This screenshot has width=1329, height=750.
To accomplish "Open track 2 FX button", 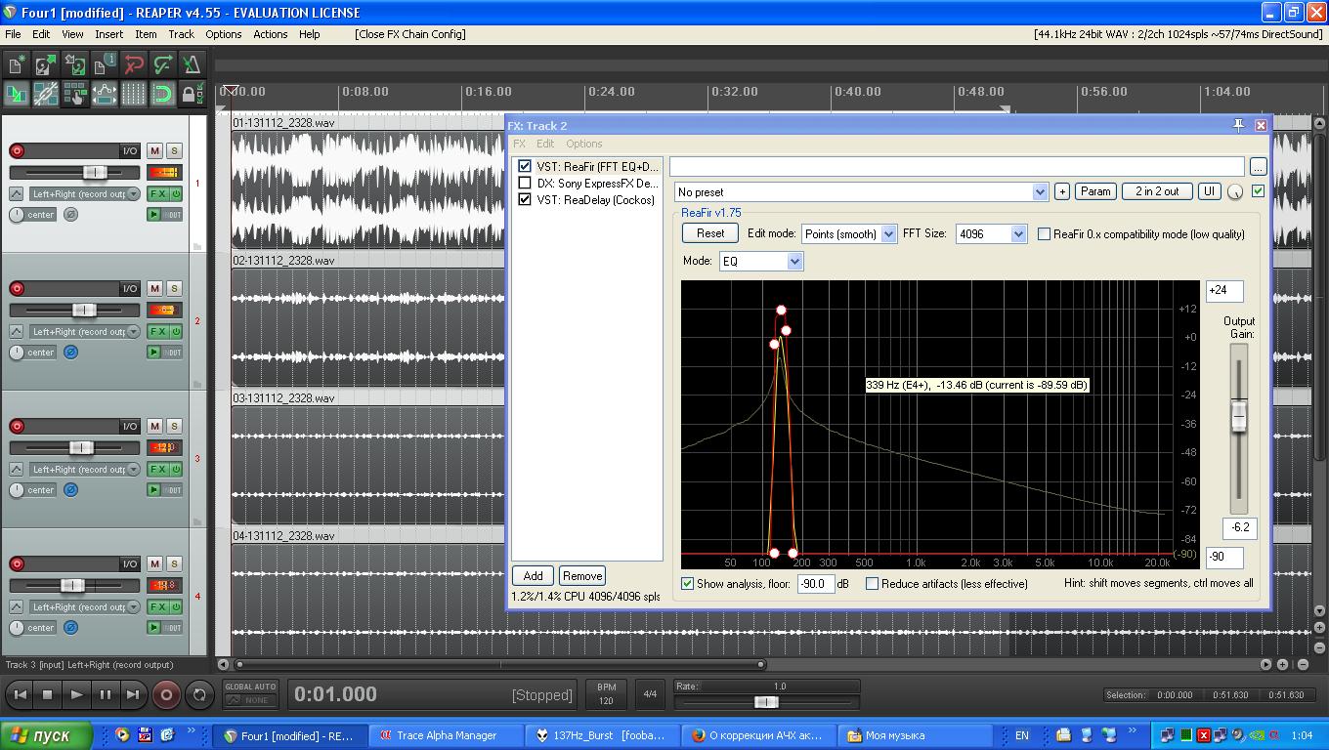I will click(x=156, y=331).
